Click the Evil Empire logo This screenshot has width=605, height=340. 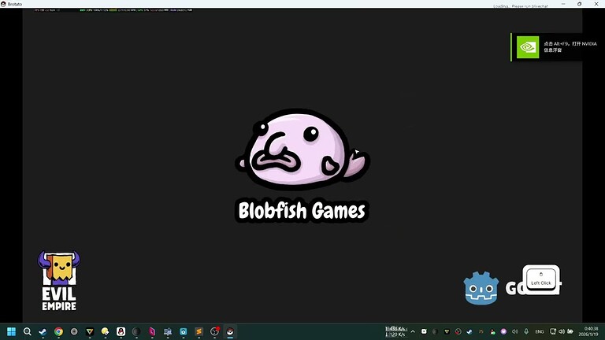(x=59, y=280)
